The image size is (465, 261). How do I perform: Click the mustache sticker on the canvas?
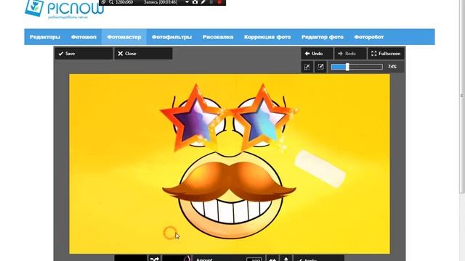[x=229, y=182]
